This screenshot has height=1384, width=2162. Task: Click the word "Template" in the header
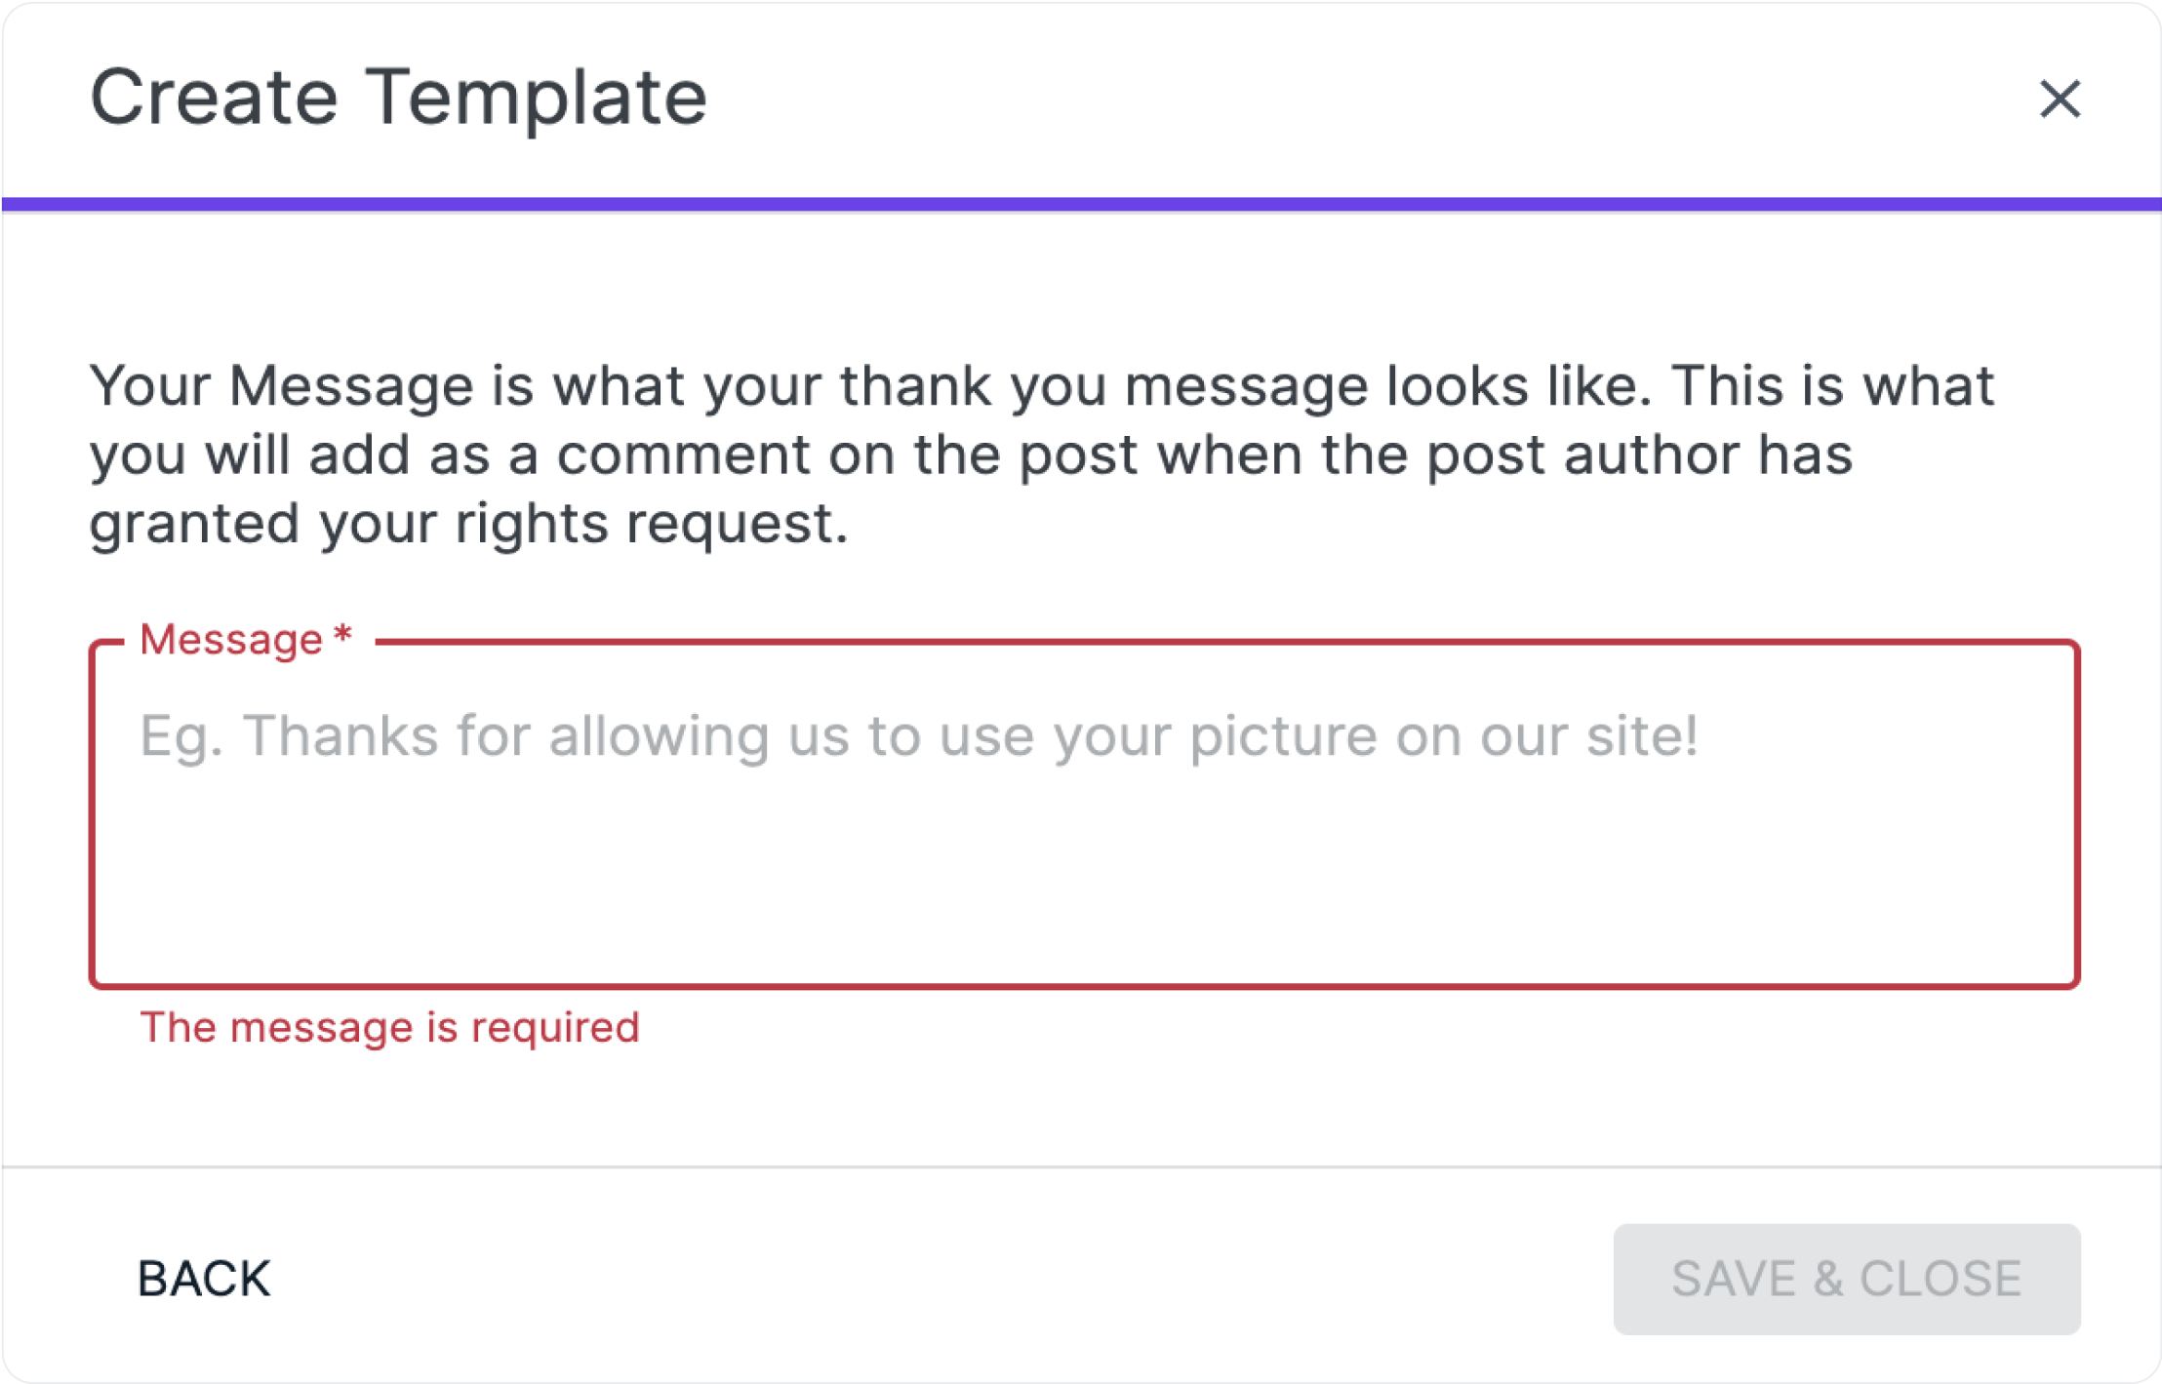[536, 98]
